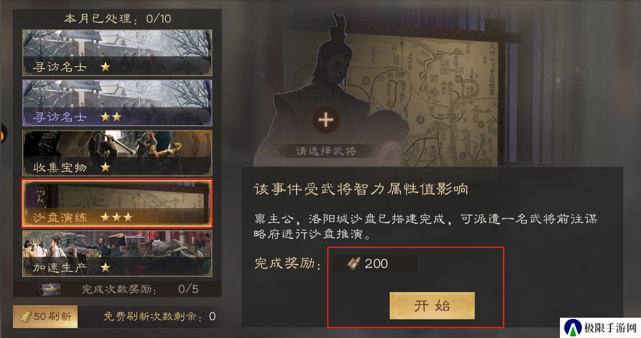The height and width of the screenshot is (338, 641).
Task: Click the gold token icon on refresh button
Action: tap(26, 316)
